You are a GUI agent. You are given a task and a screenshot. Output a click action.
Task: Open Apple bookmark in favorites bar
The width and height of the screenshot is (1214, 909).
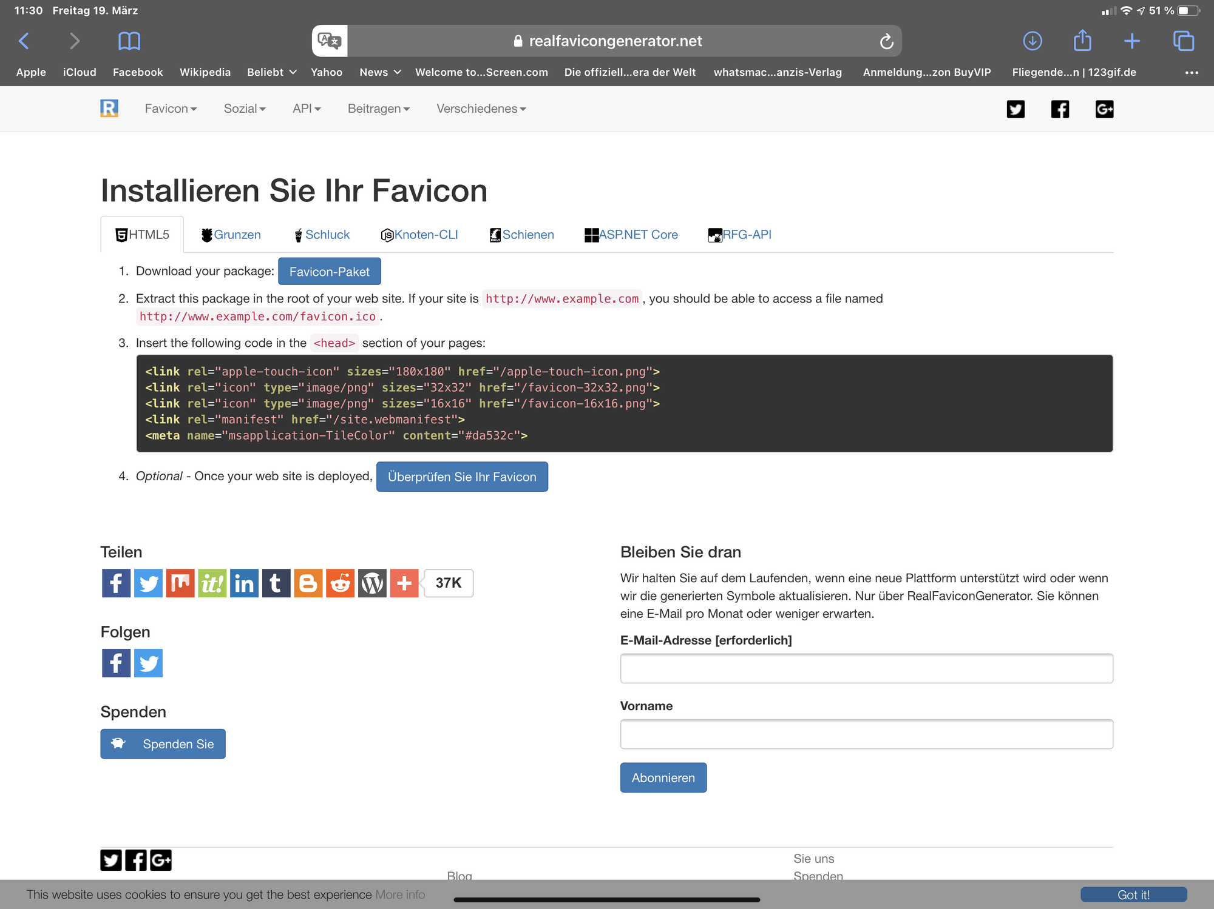pos(31,72)
